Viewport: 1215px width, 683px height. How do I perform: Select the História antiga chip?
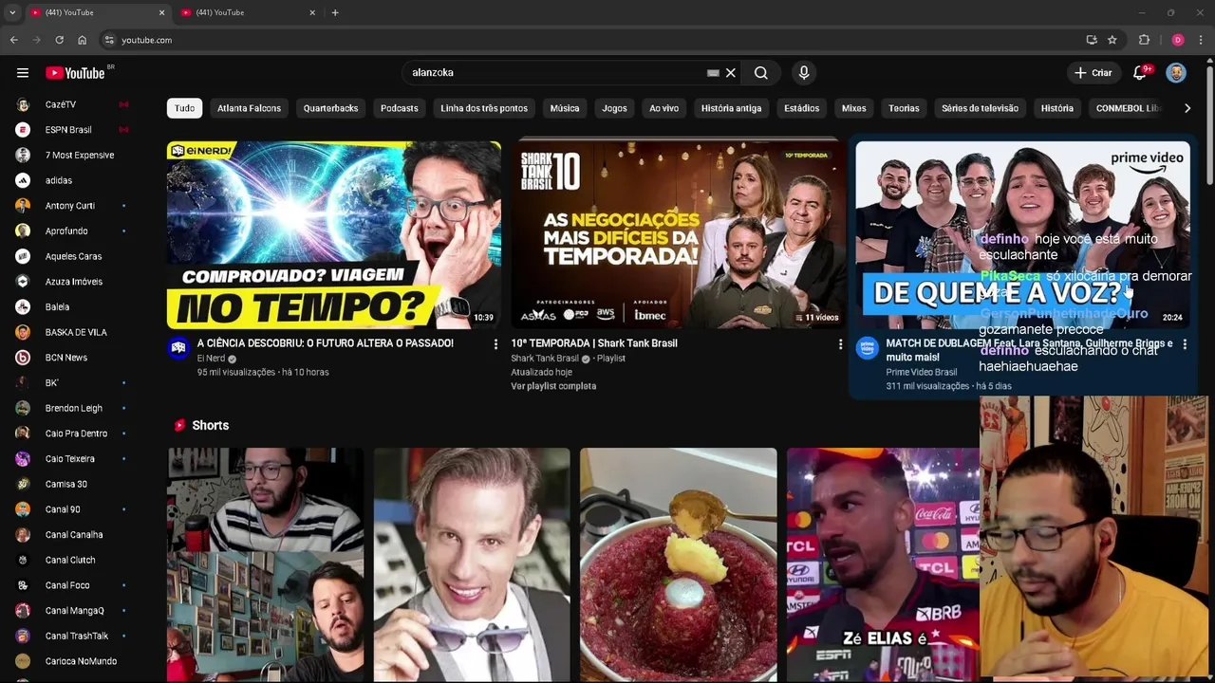pyautogui.click(x=731, y=108)
